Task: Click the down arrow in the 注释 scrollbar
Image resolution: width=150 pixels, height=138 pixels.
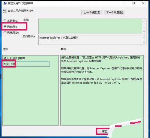Action: click(x=144, y=32)
